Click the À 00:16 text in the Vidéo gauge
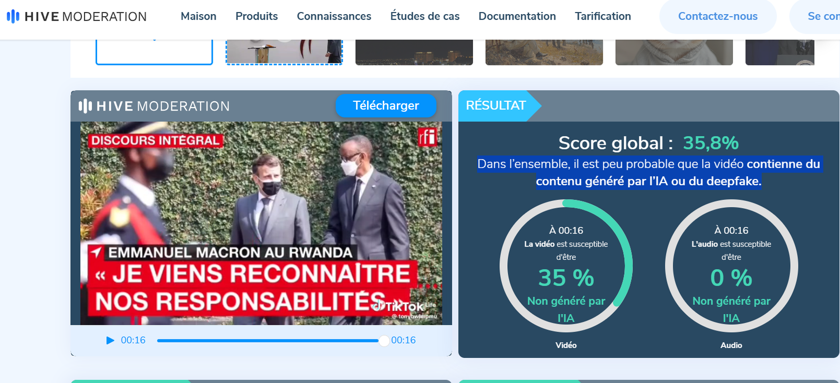The height and width of the screenshot is (383, 840). tap(566, 230)
